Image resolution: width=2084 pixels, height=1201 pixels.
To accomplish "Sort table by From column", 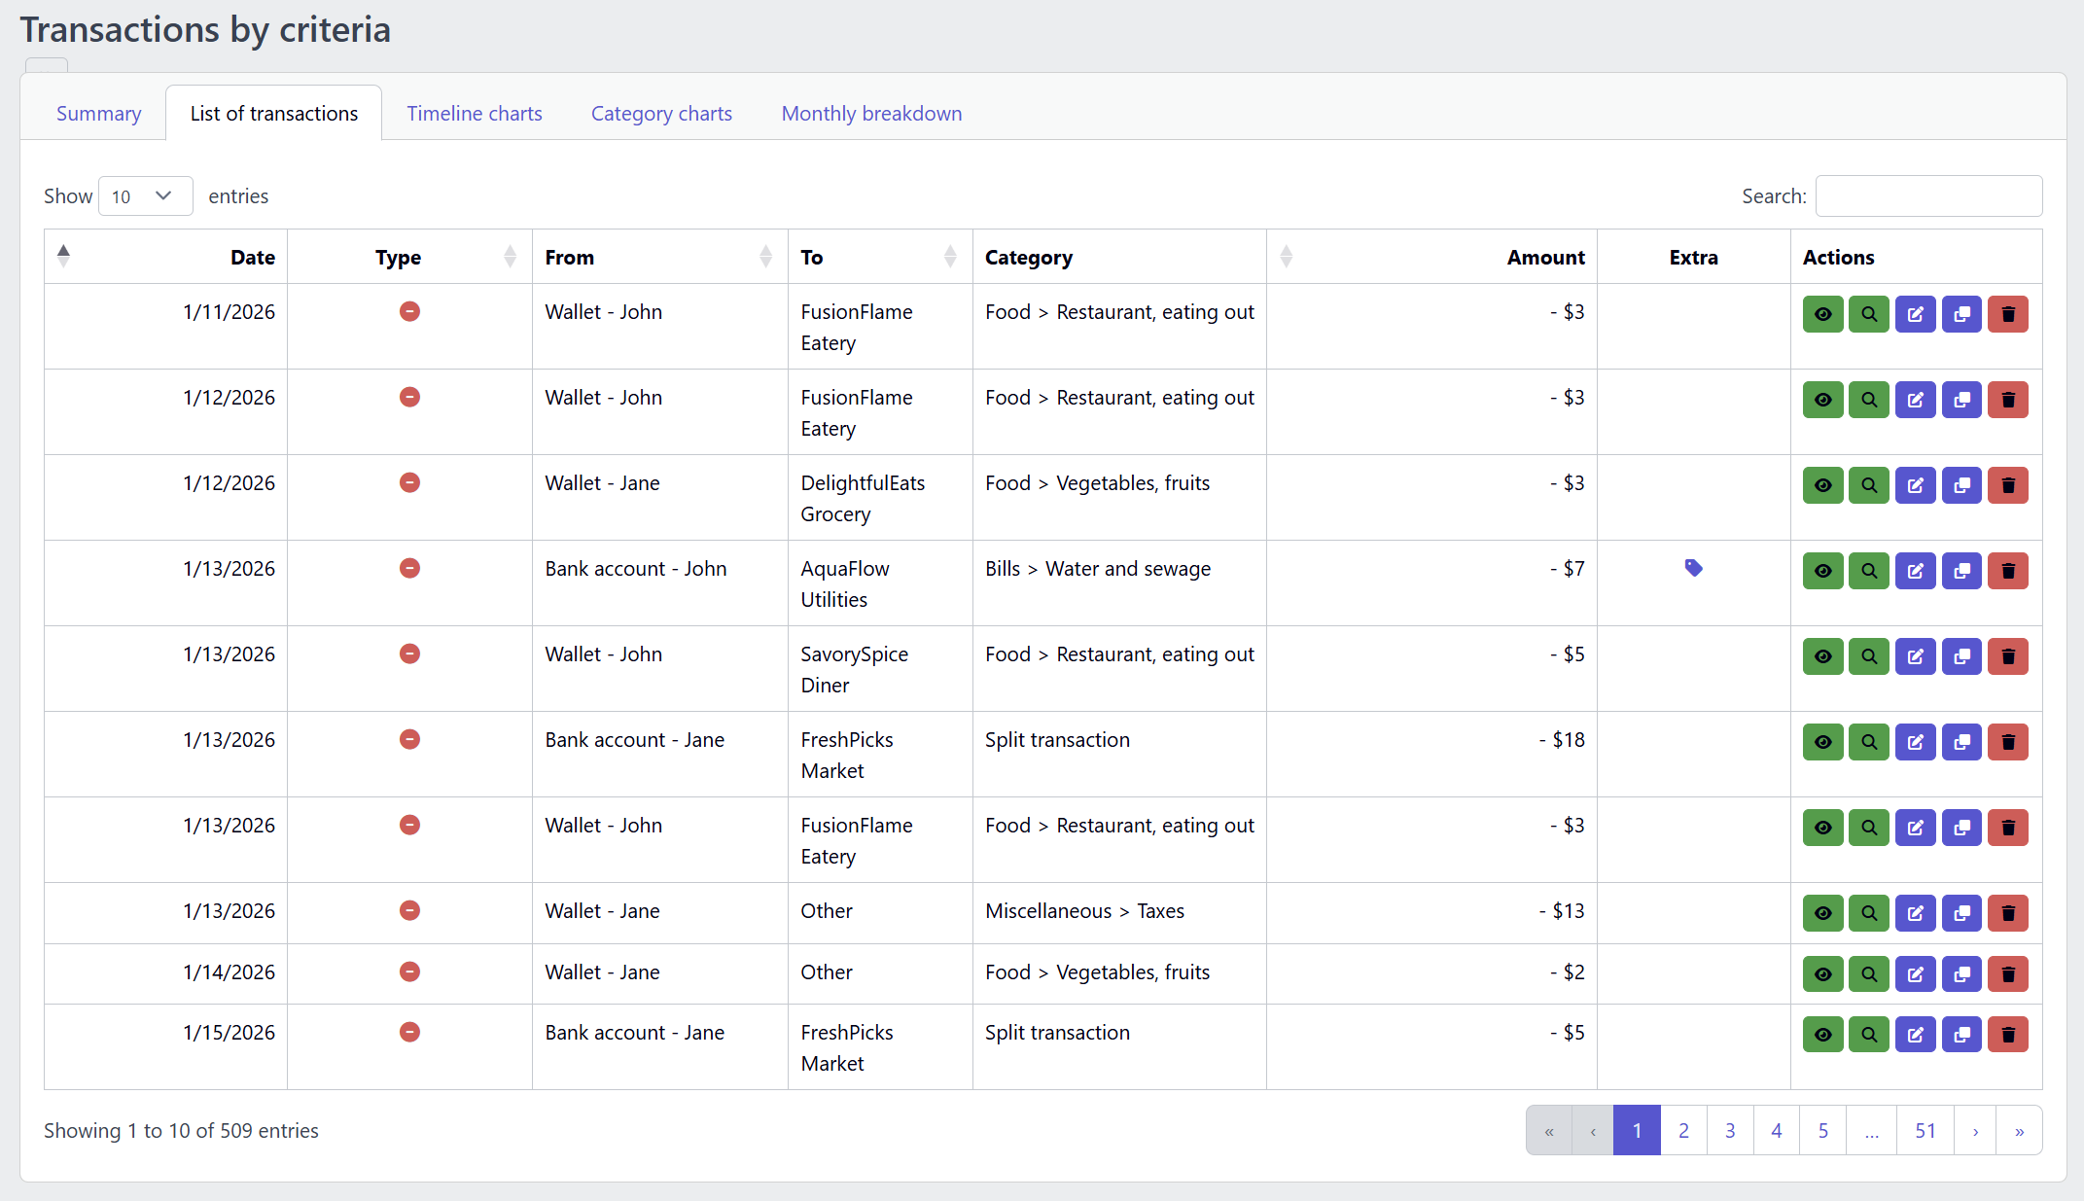I will click(659, 257).
